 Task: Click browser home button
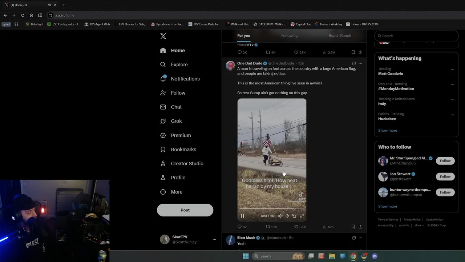tap(31, 15)
